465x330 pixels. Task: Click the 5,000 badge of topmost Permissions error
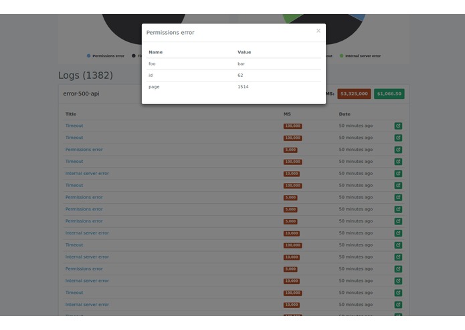(290, 150)
